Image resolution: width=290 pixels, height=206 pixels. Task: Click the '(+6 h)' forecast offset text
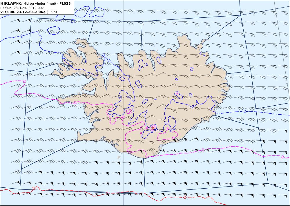pos(52,12)
